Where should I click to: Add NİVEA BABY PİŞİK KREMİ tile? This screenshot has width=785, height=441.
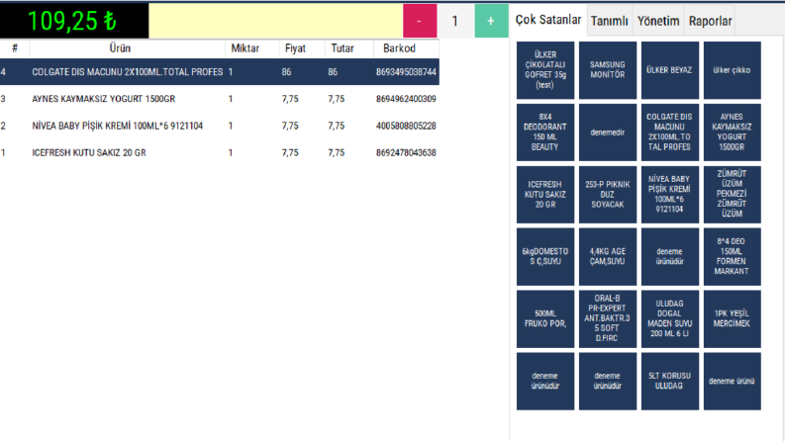[669, 195]
